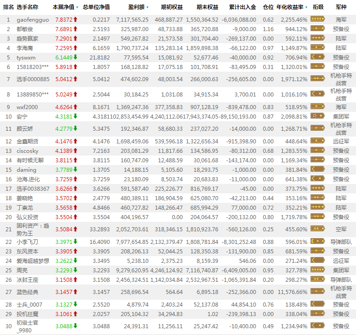Click total unit value 33.2893
The height and width of the screenshot is (335, 356).
click(x=99, y=229)
